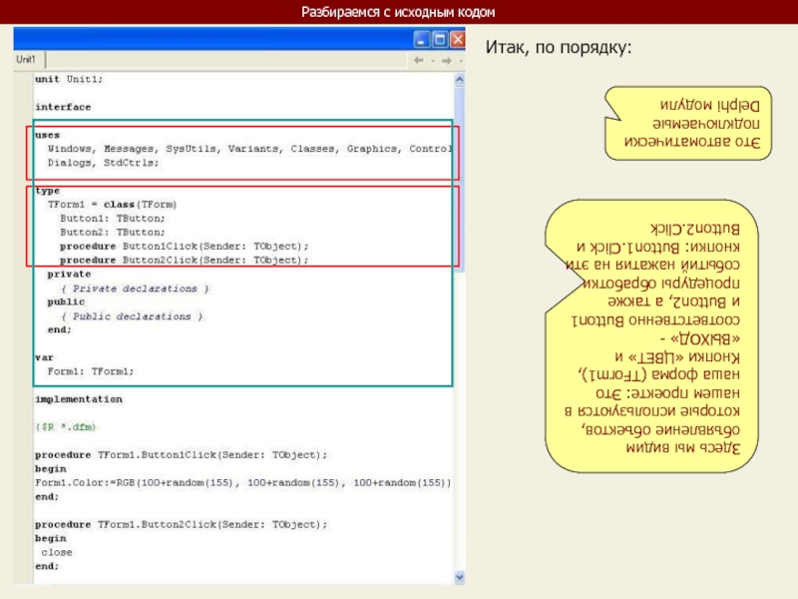Maximize the code editor window
This screenshot has height=599, width=798.
click(440, 39)
